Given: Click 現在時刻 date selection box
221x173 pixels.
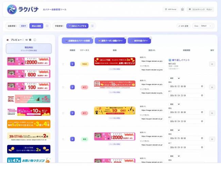Looking at the screenshot, I should point(29,48).
